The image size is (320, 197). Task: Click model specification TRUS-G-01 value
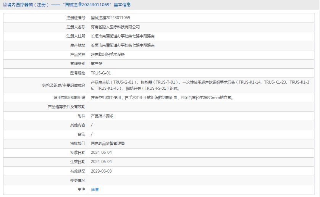coord(101,73)
